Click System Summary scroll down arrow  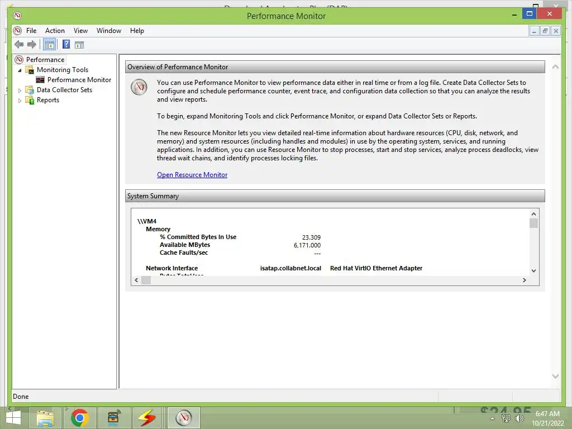(x=533, y=271)
